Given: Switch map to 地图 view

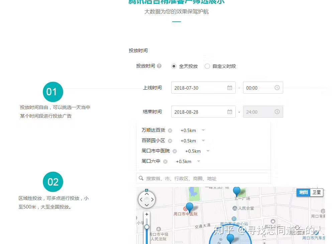Looking at the screenshot, I should tap(303, 193).
